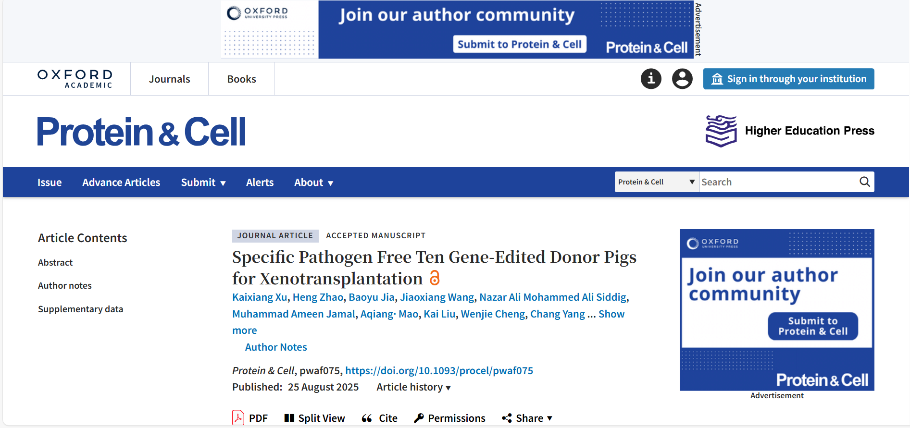Click the search magnifier icon
Image resolution: width=910 pixels, height=428 pixels.
click(x=864, y=182)
